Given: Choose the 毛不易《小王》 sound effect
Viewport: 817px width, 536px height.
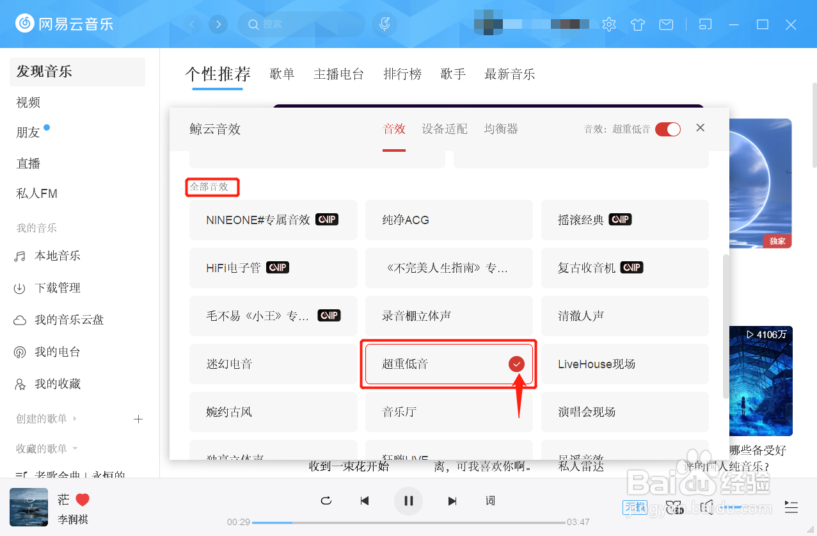Looking at the screenshot, I should coord(273,316).
